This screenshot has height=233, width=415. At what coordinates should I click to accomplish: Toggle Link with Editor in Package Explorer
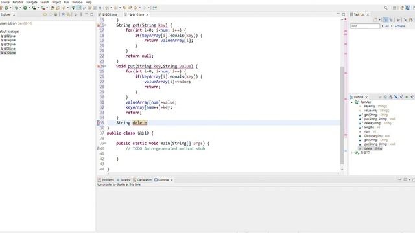69,14
